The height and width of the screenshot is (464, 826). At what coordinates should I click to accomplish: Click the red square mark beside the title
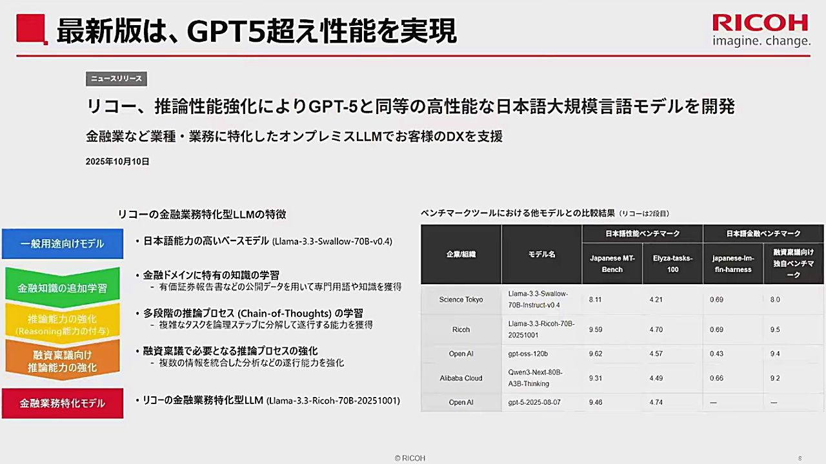31,27
